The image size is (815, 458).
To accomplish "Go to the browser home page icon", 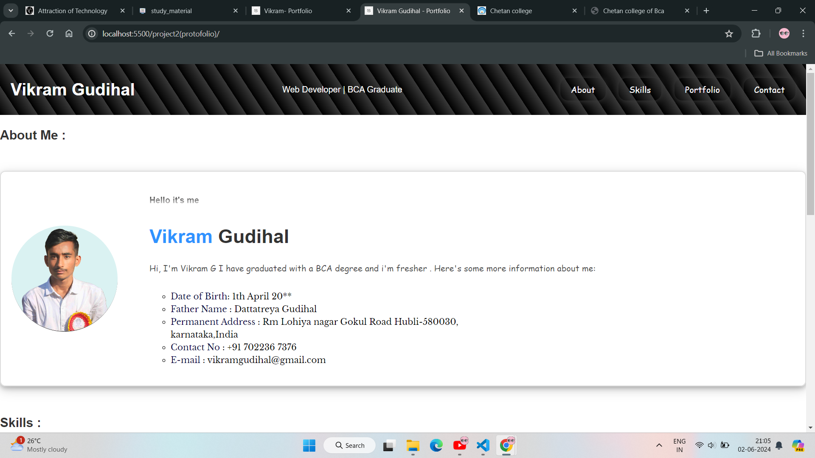I will 69,34.
